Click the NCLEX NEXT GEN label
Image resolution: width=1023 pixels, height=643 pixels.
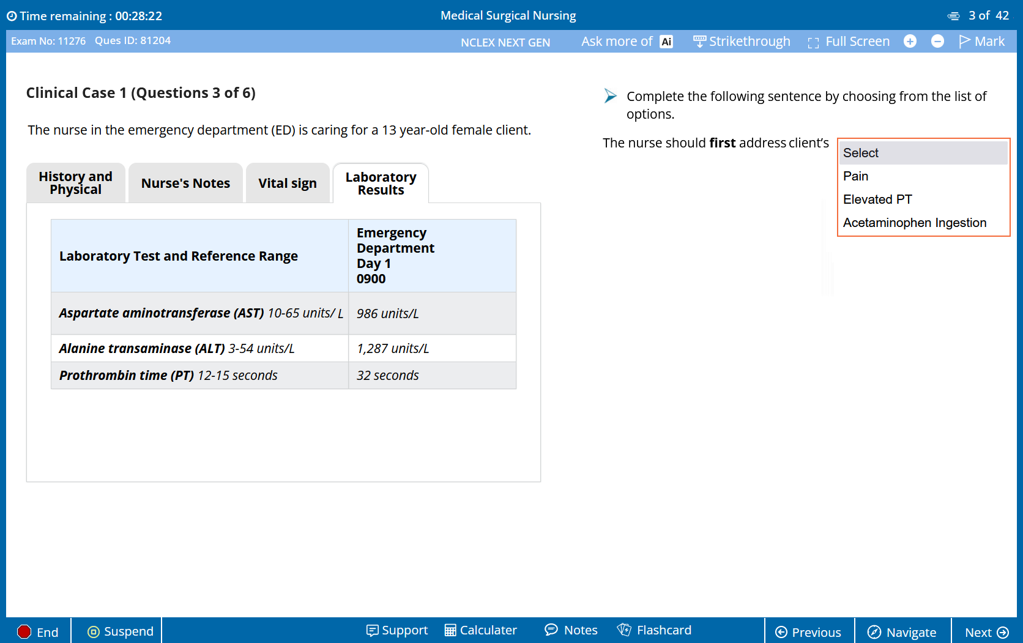pos(505,42)
